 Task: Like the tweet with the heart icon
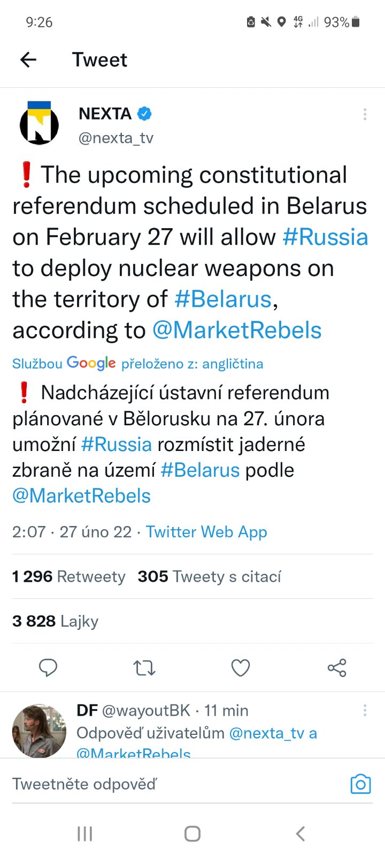pyautogui.click(x=240, y=668)
